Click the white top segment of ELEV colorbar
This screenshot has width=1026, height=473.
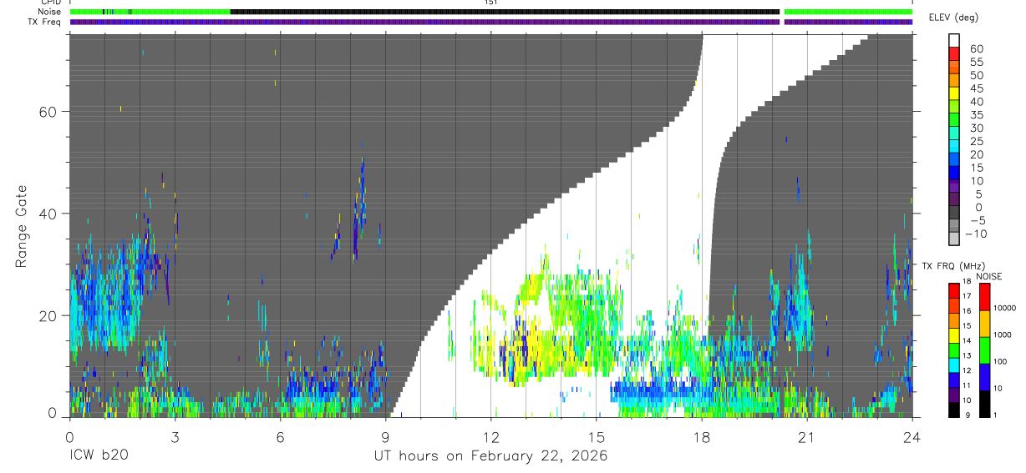pos(954,41)
